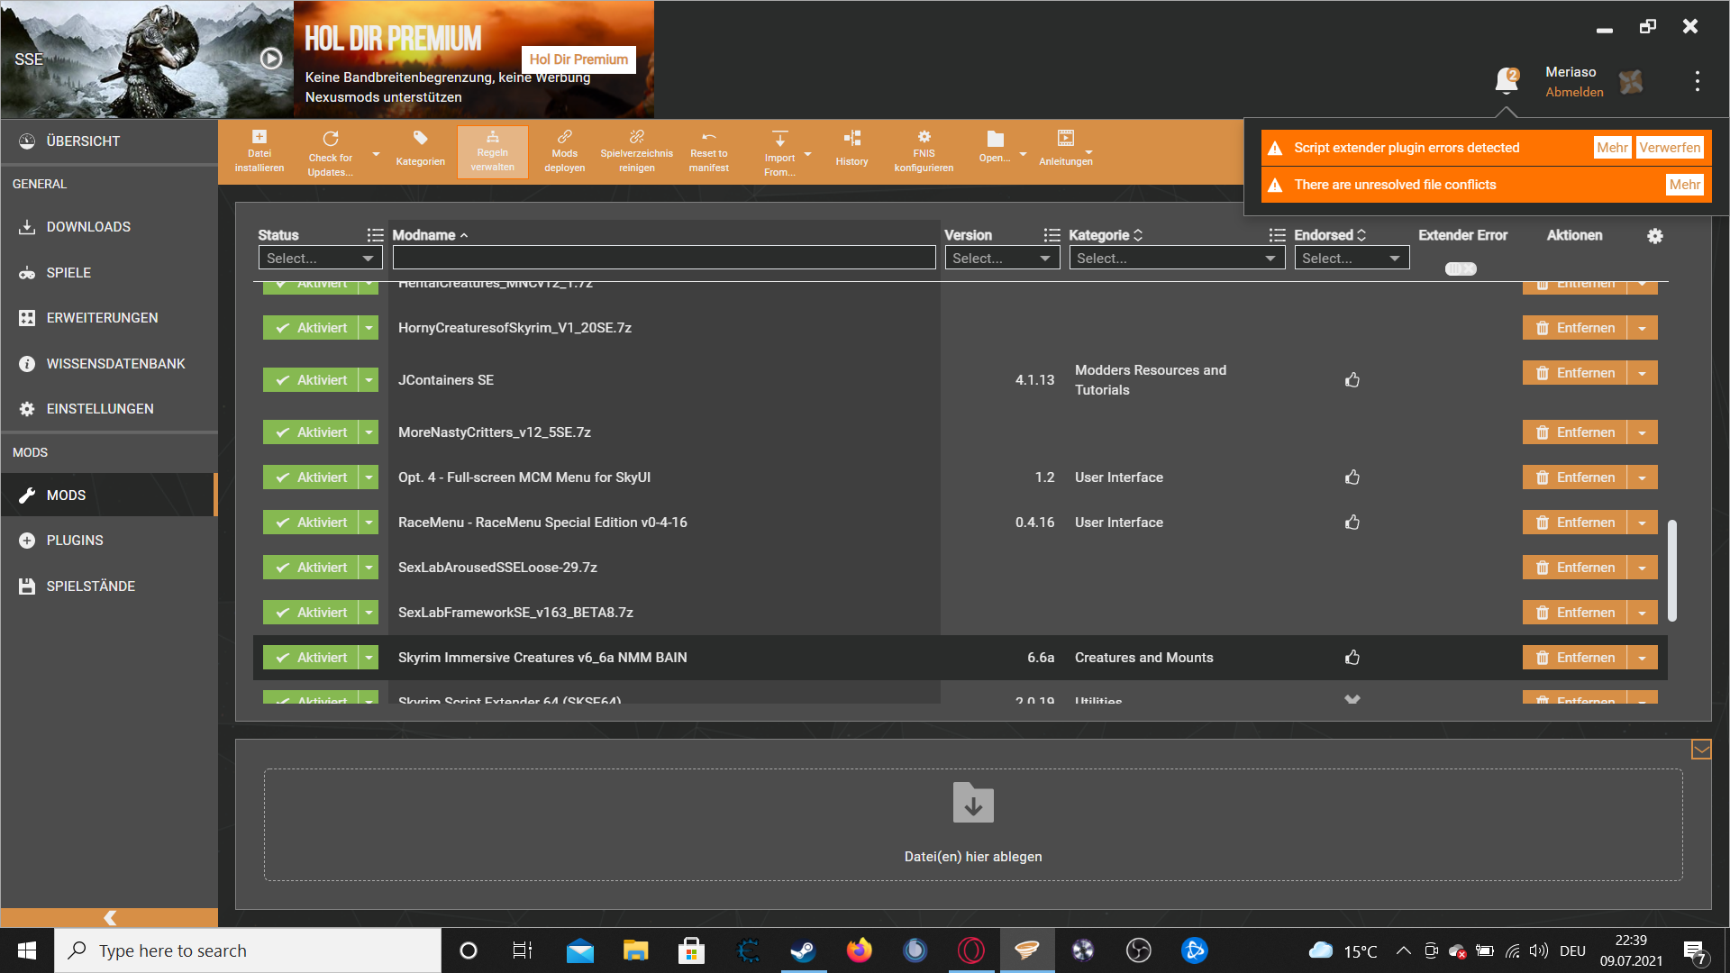Expand Check for Updates dropdown arrow
This screenshot has height=973, width=1730.
[376, 154]
